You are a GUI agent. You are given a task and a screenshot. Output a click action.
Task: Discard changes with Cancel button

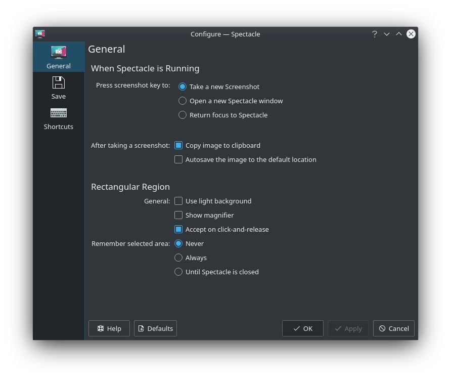(394, 328)
